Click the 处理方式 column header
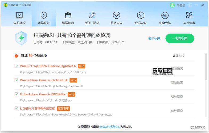This screenshot has height=133, width=209. pos(178,56)
